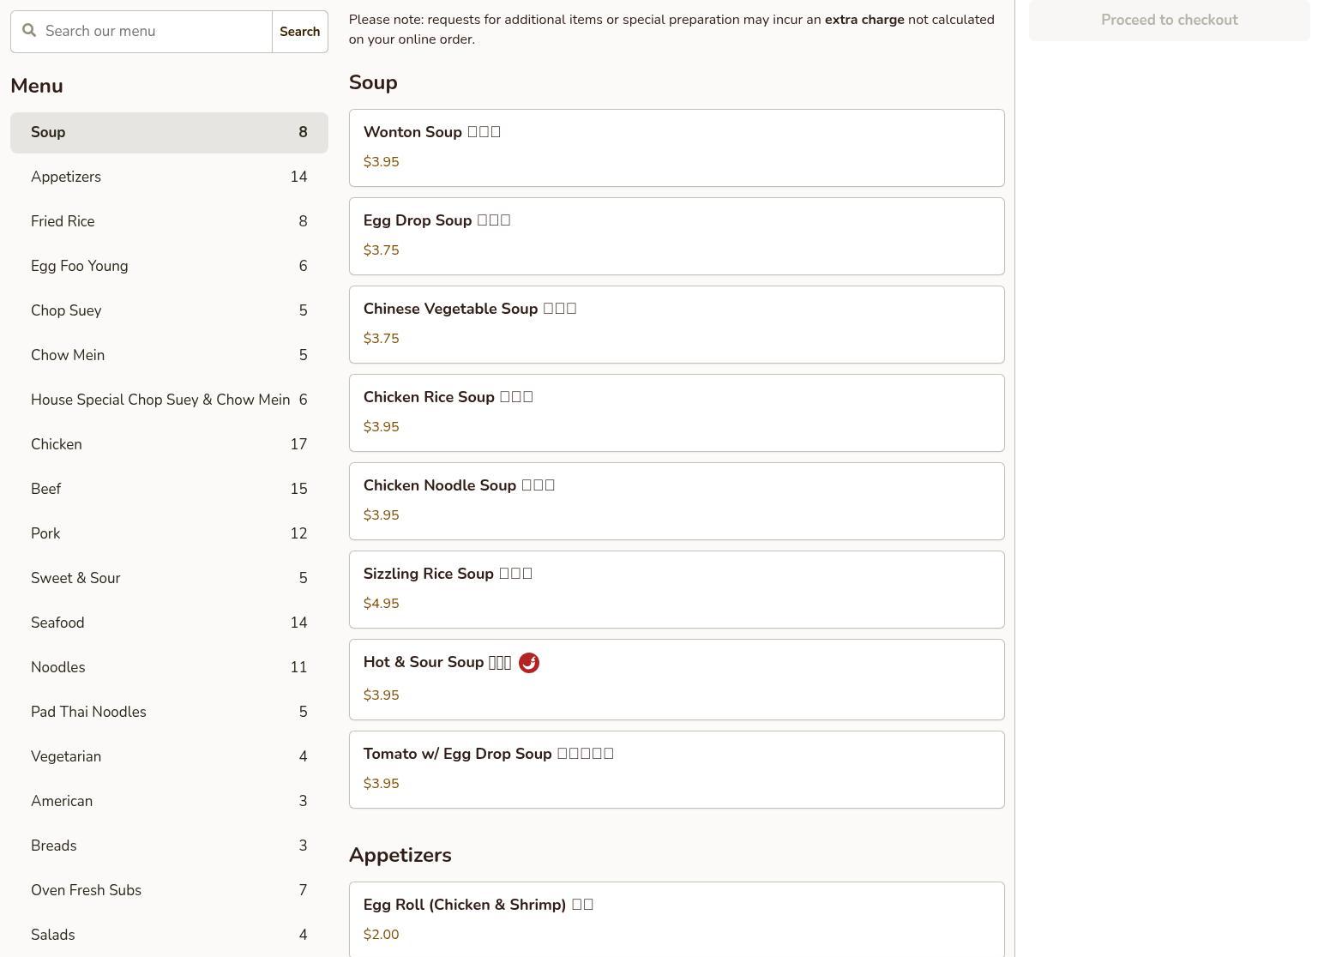
Task: Click the Search button
Action: tap(300, 32)
